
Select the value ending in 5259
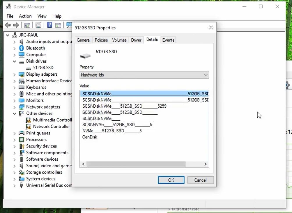pyautogui.click(x=124, y=106)
